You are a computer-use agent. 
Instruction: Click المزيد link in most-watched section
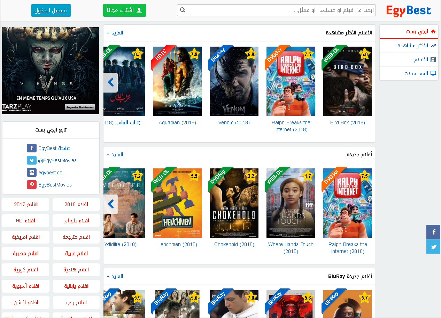115,33
